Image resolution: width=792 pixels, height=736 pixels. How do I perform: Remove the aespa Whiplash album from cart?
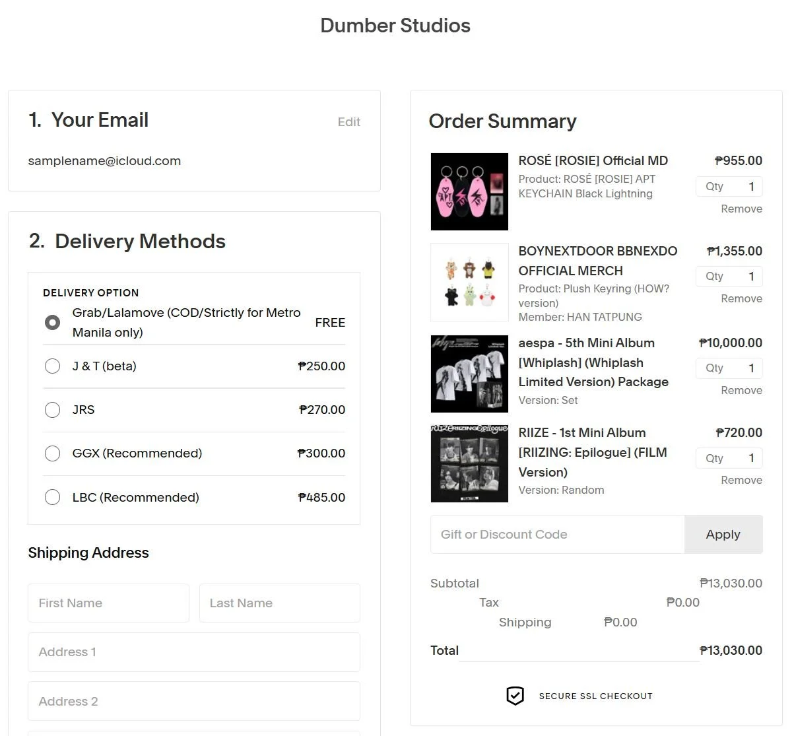(741, 390)
